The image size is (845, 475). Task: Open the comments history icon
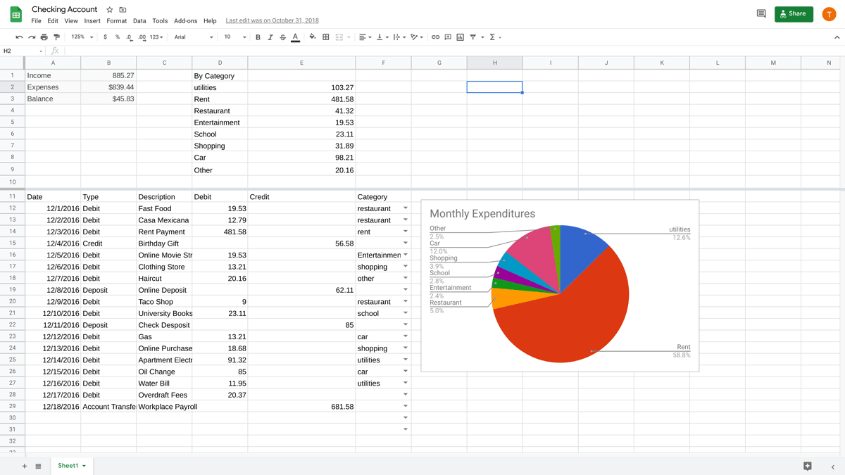(761, 14)
